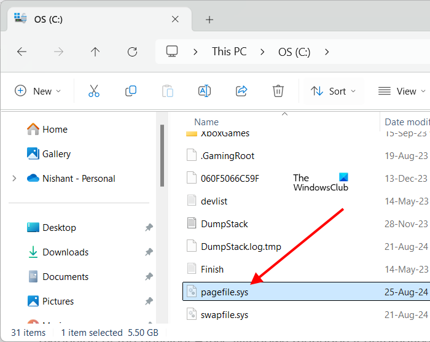Click This PC in address breadcrumb
The height and width of the screenshot is (342, 430).
(x=230, y=52)
